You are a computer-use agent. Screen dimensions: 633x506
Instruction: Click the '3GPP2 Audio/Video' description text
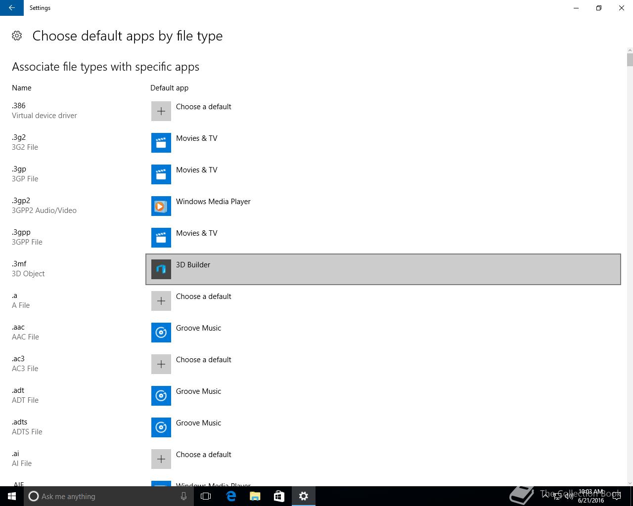pyautogui.click(x=44, y=211)
